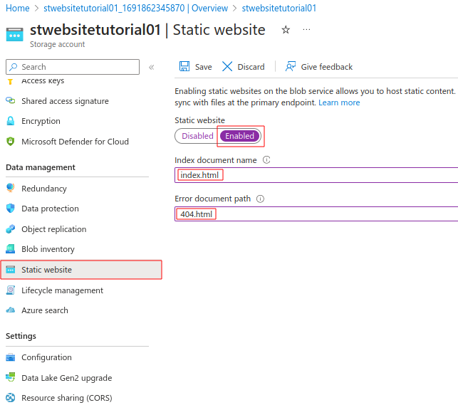Open Access keys menu item

click(x=43, y=80)
